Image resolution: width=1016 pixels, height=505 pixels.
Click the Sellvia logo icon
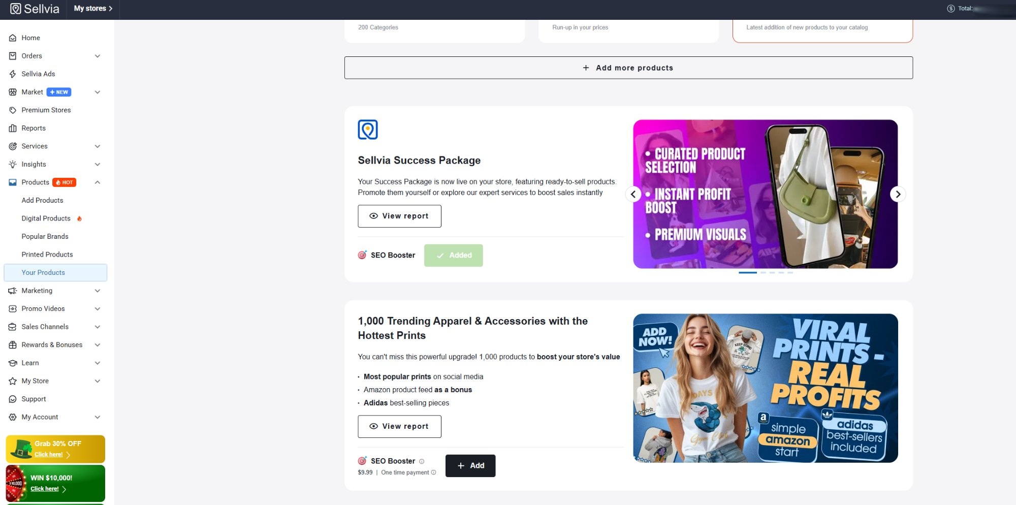[x=16, y=9]
